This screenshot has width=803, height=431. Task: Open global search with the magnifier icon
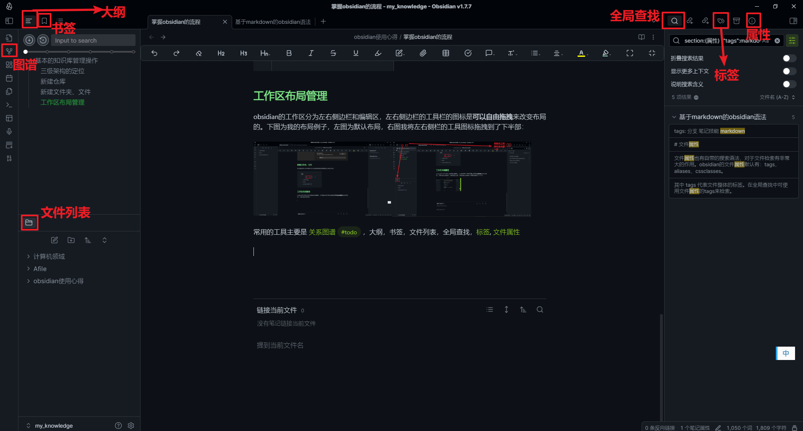673,20
